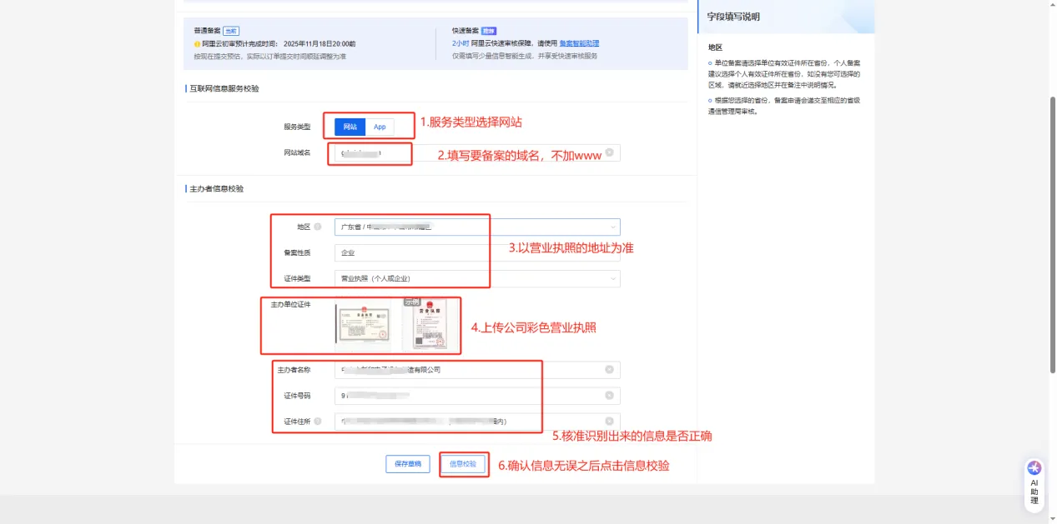Clear the 主办者名称 field using its X icon

pos(609,370)
